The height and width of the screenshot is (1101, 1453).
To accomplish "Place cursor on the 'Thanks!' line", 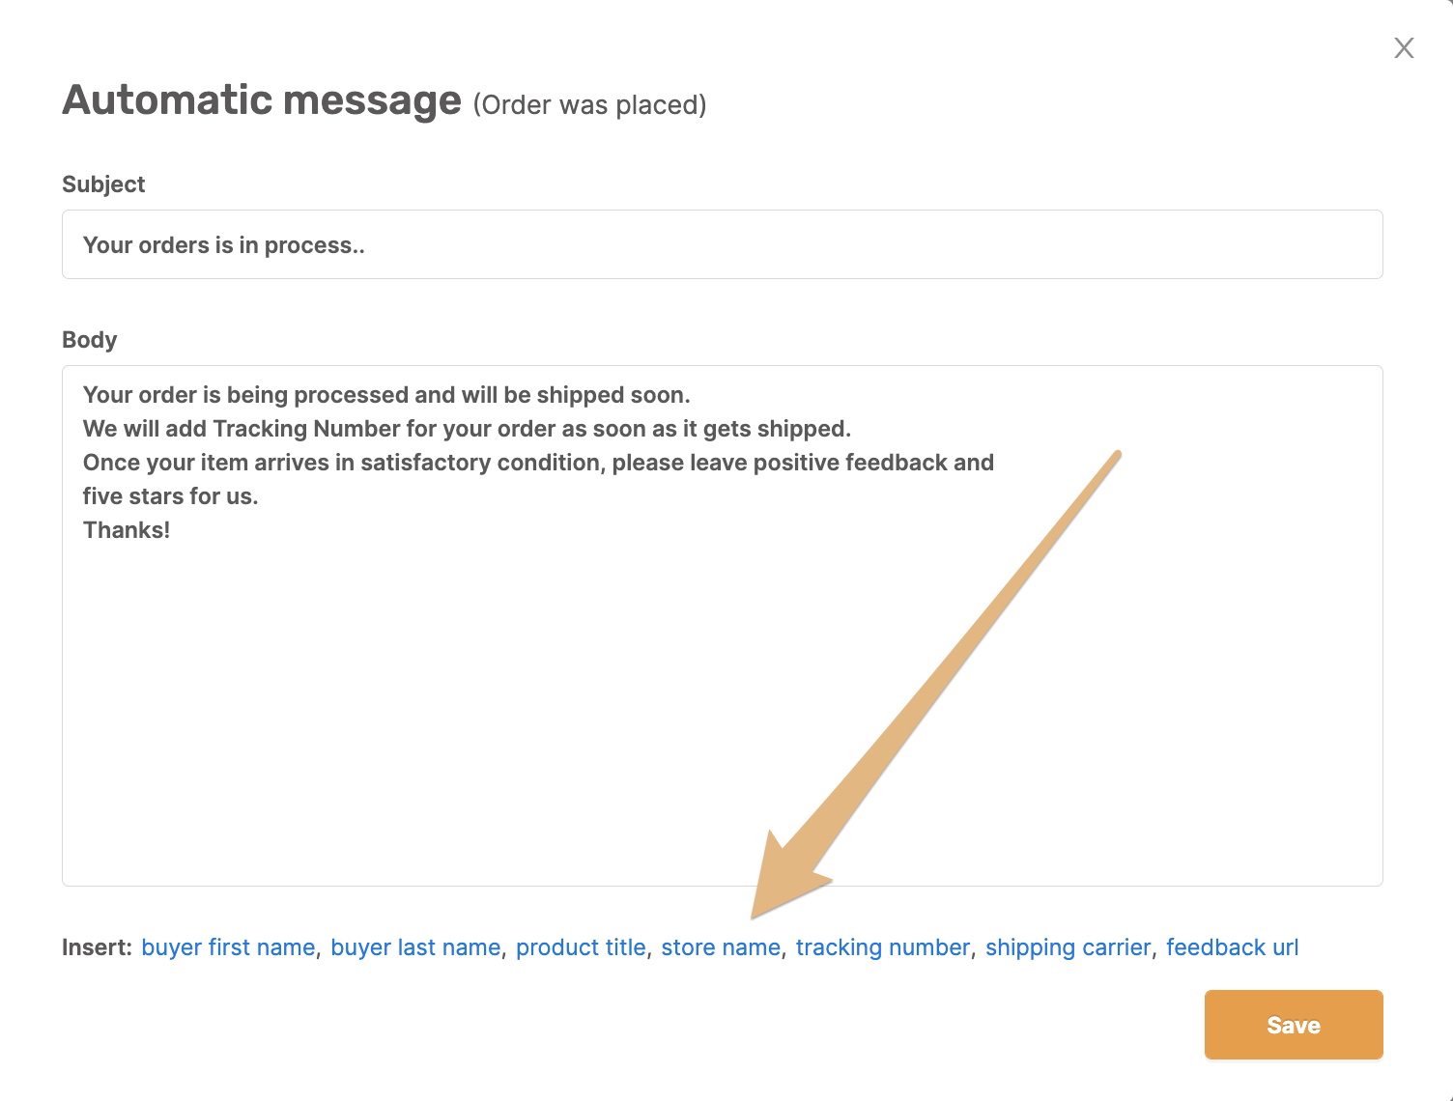I will 127,530.
